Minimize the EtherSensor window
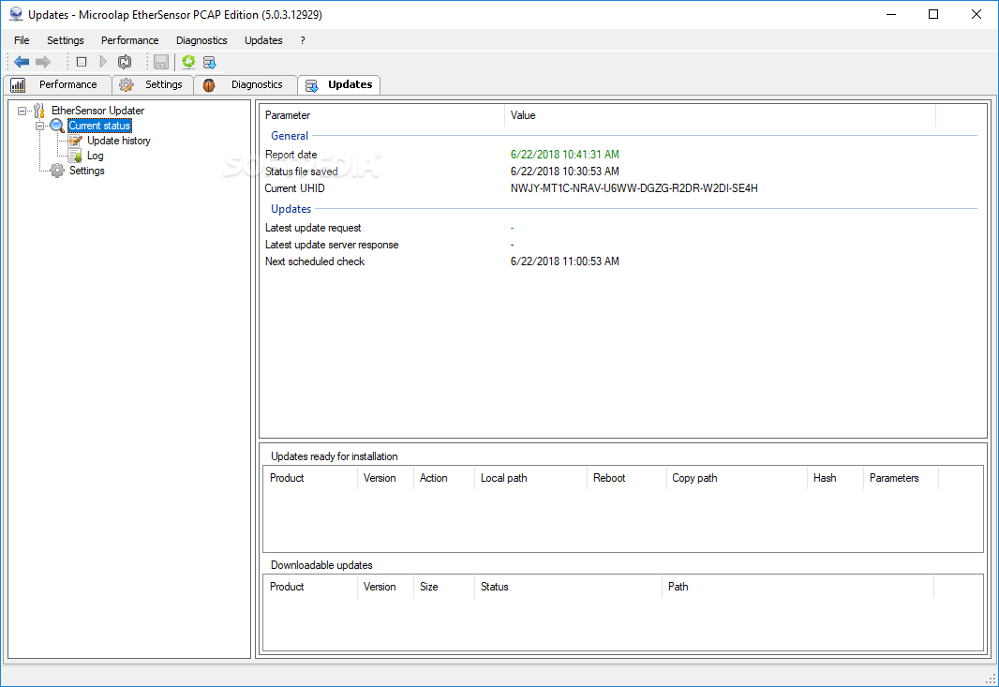 (891, 14)
